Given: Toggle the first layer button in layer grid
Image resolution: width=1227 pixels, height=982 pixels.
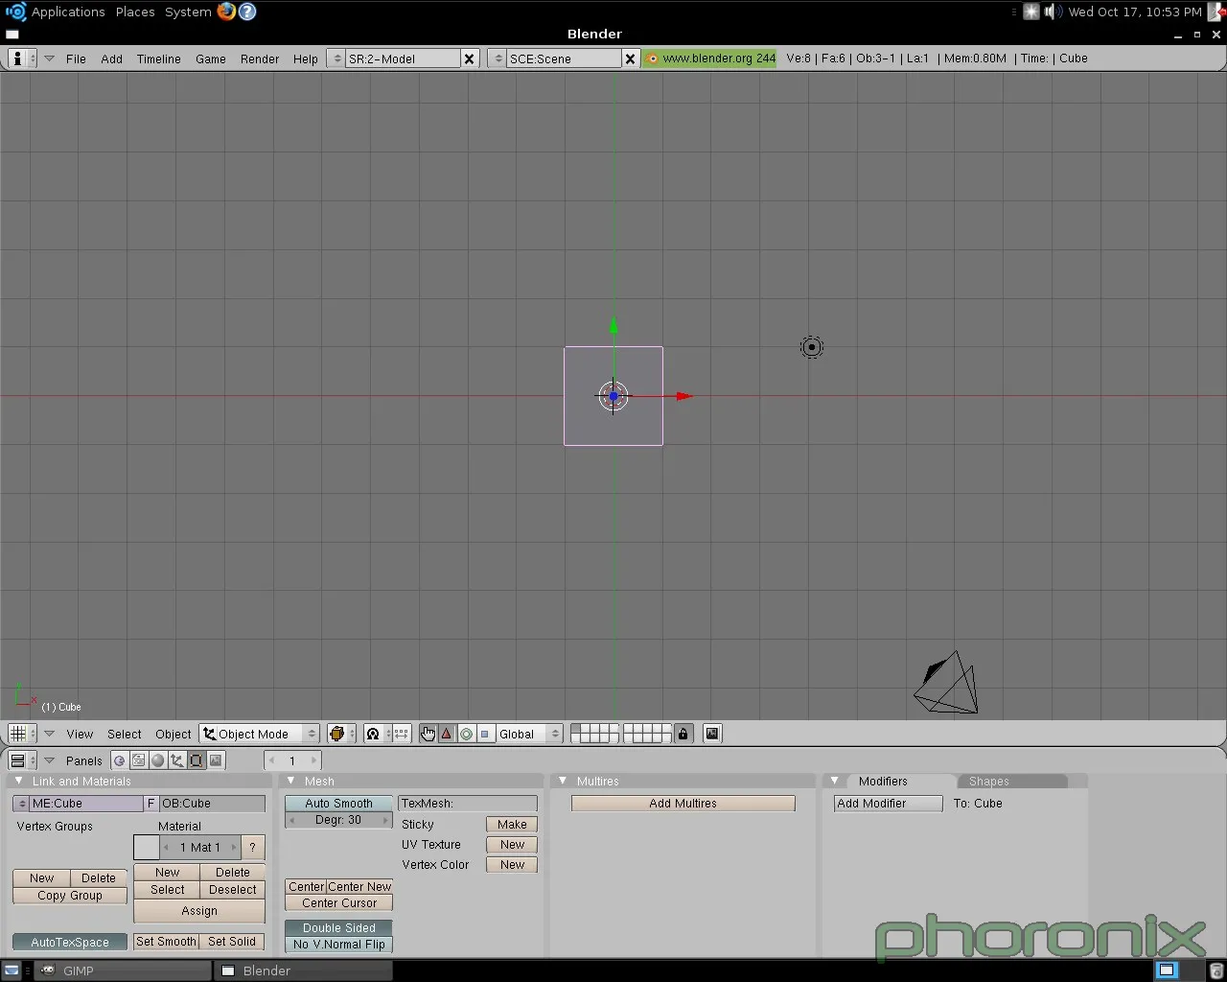Looking at the screenshot, I should (576, 729).
